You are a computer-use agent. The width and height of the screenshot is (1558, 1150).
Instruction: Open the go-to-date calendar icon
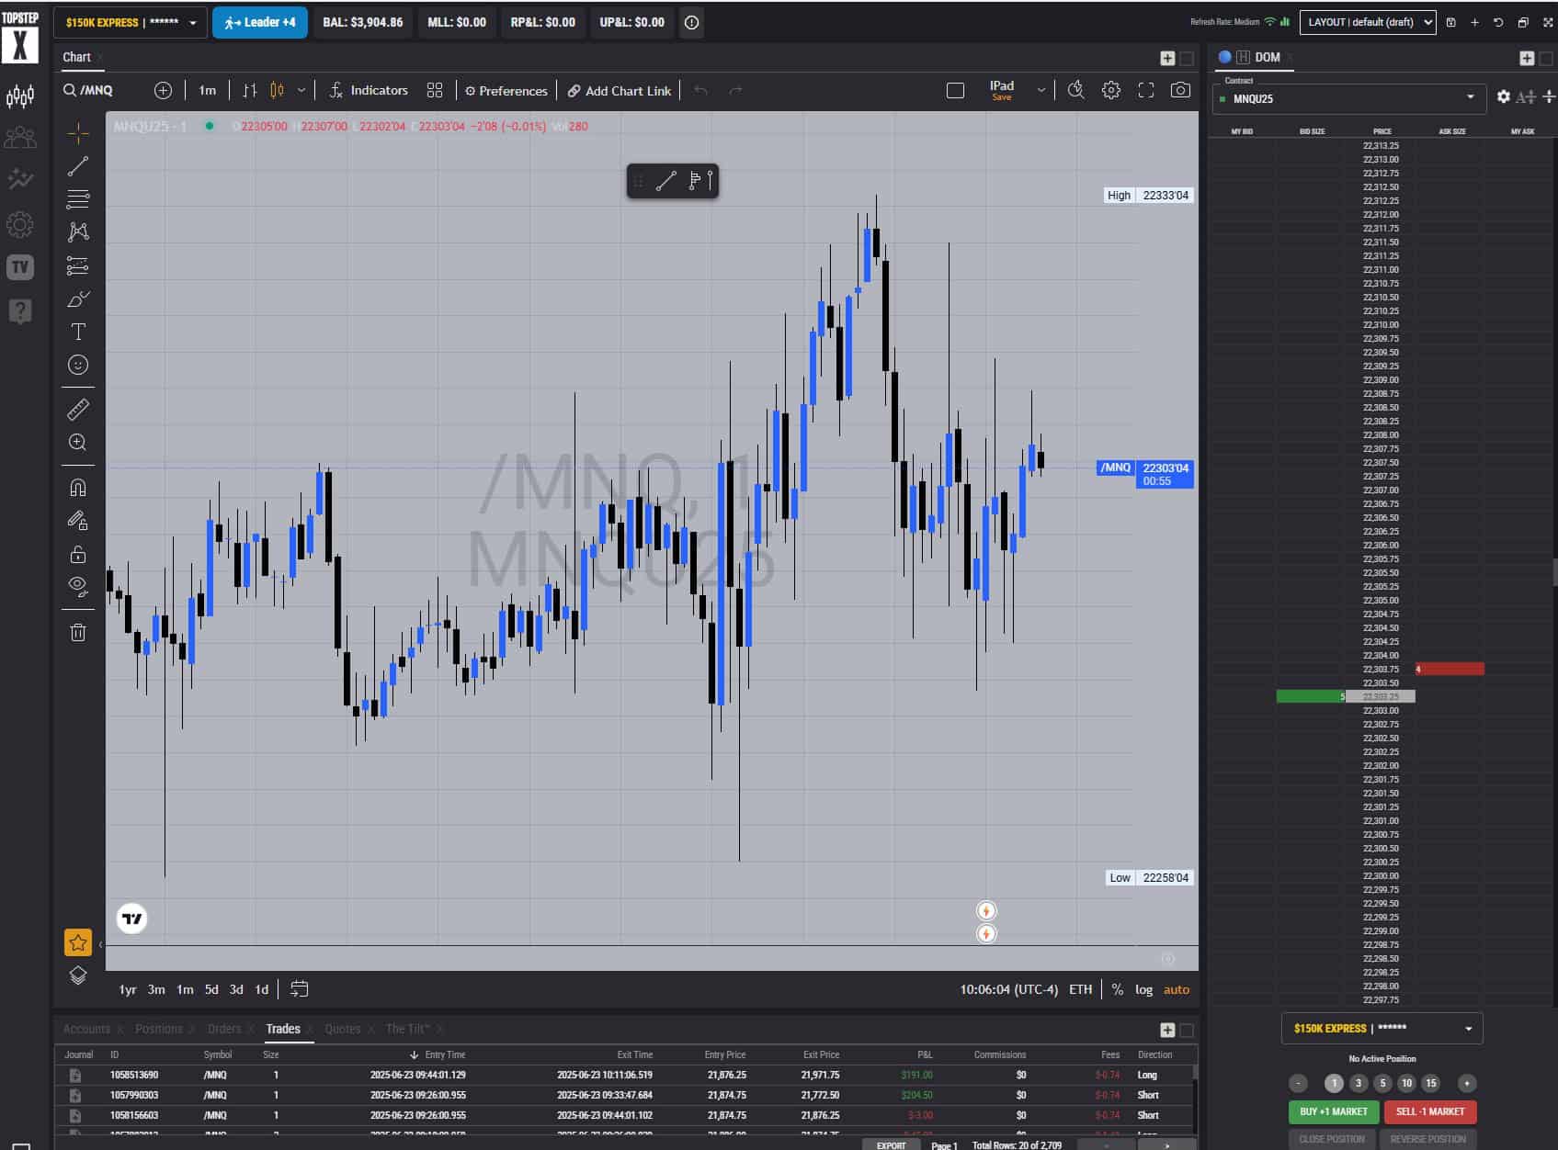pos(300,989)
